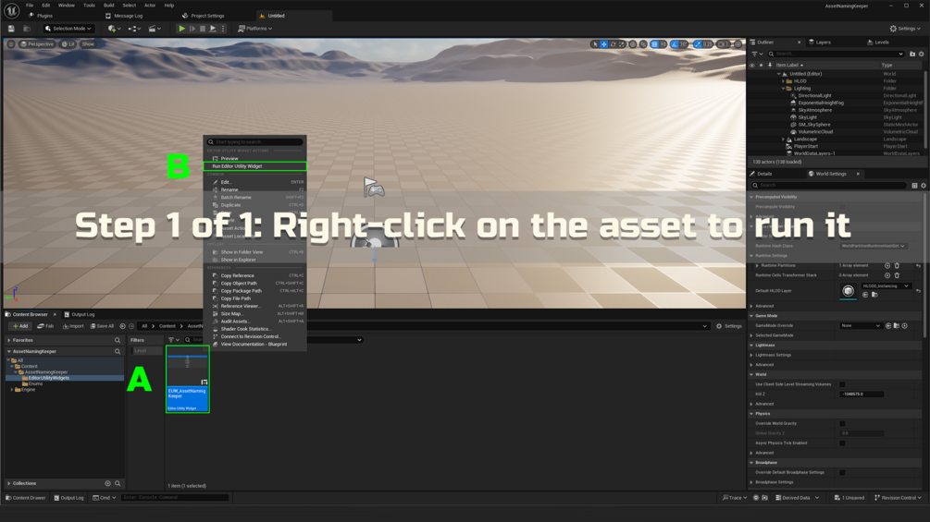
Task: Collapse the Lighting folder in Outliner
Action: pos(784,88)
